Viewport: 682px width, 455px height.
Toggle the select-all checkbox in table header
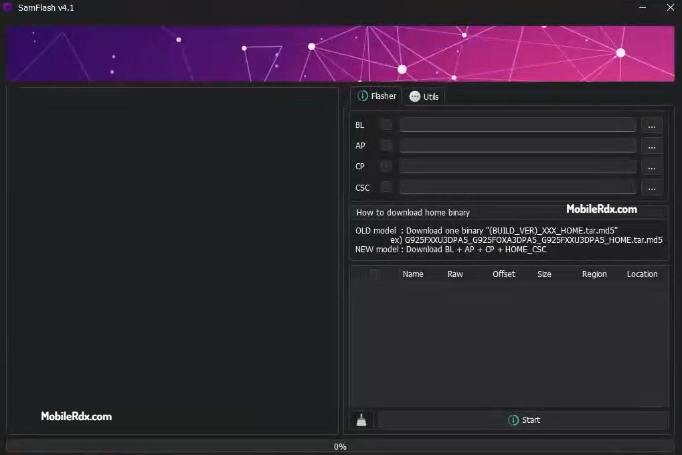pyautogui.click(x=374, y=274)
